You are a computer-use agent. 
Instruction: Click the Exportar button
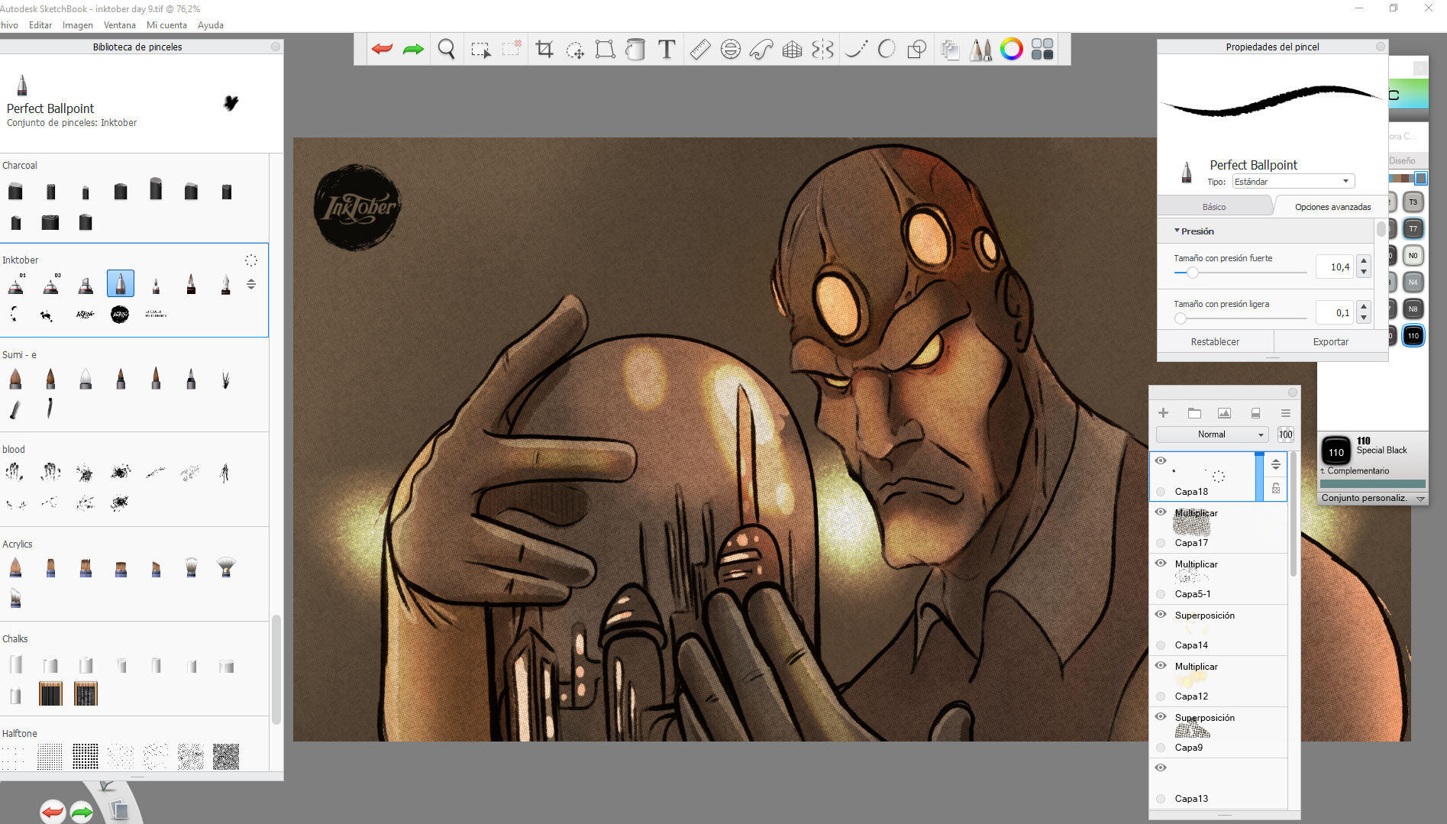tap(1330, 342)
